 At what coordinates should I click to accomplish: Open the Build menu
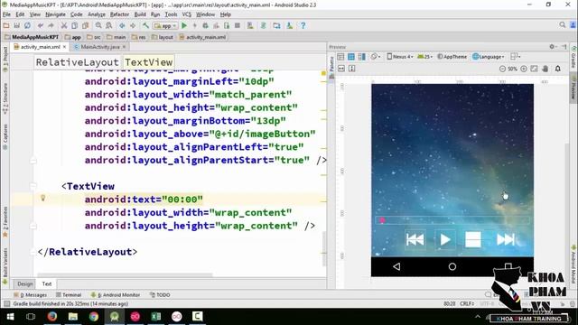coord(140,14)
